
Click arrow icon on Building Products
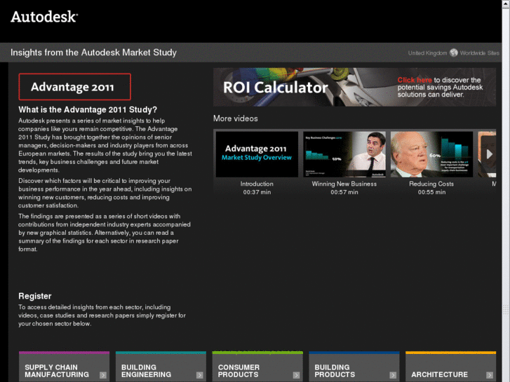393,375
